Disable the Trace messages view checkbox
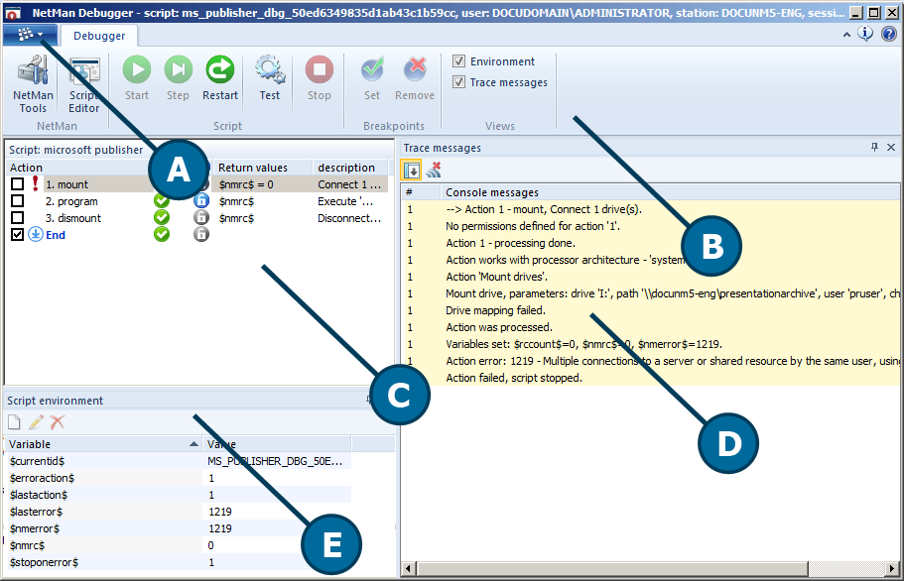The height and width of the screenshot is (581, 904). [x=459, y=82]
